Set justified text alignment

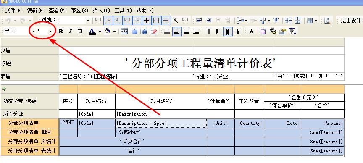coord(167,32)
